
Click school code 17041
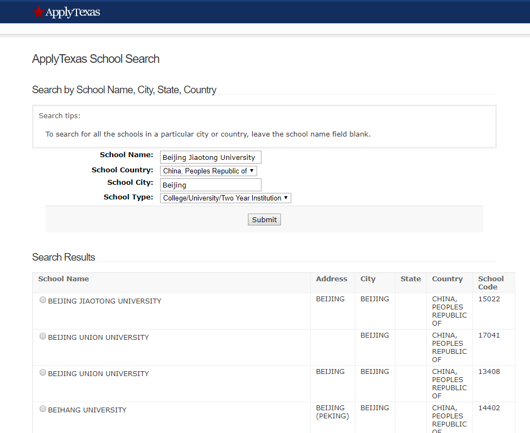click(x=489, y=335)
